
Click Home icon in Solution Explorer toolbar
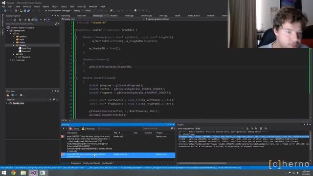pos(15,20)
